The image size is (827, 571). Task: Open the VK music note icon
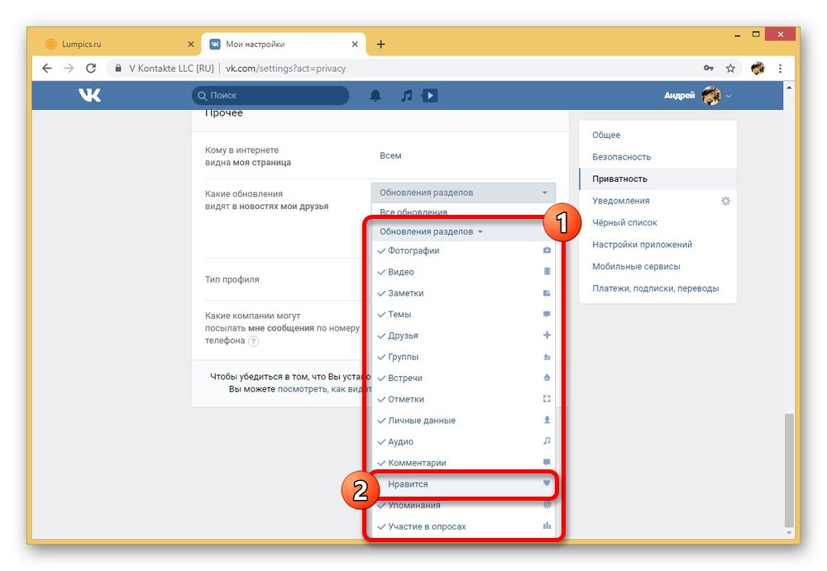[406, 95]
